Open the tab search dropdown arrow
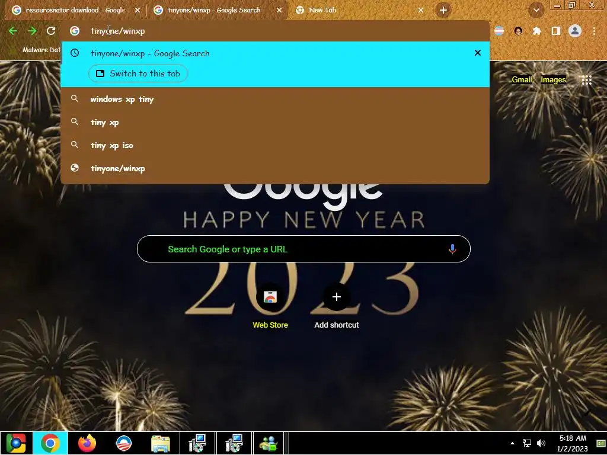The height and width of the screenshot is (455, 607). [536, 10]
